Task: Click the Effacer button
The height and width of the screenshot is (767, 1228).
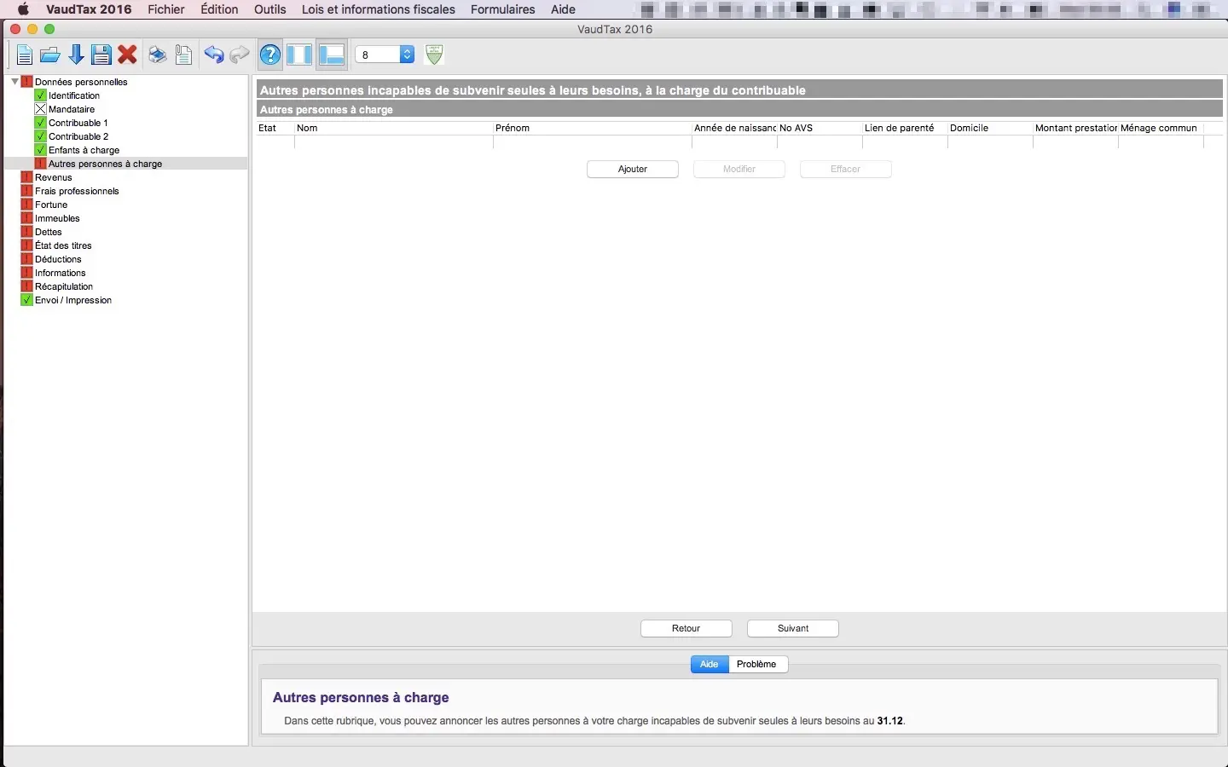Action: (846, 169)
